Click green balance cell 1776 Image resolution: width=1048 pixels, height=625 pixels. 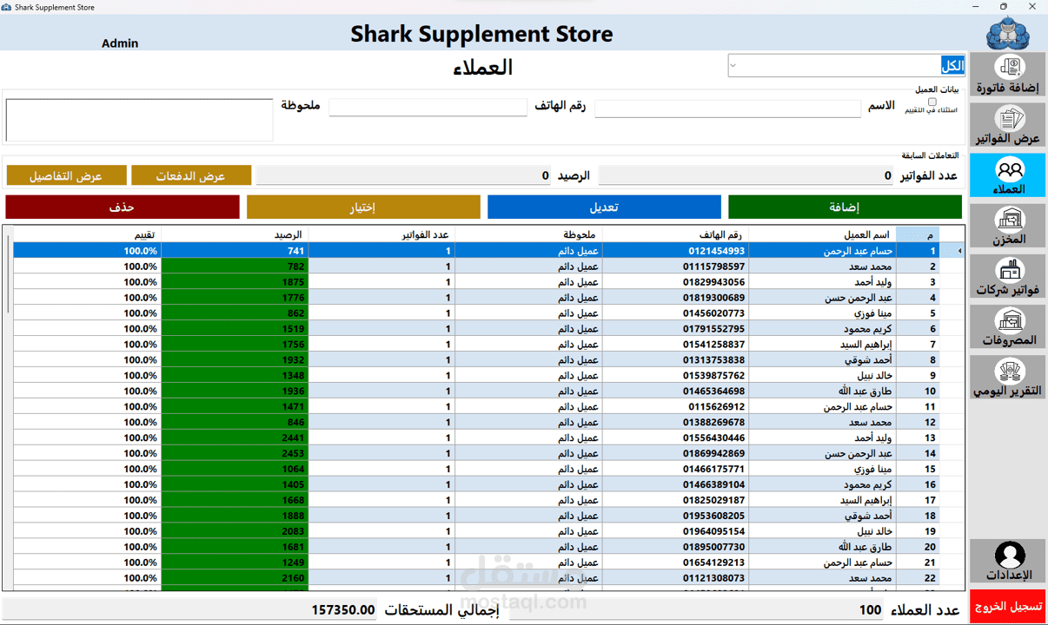[235, 298]
